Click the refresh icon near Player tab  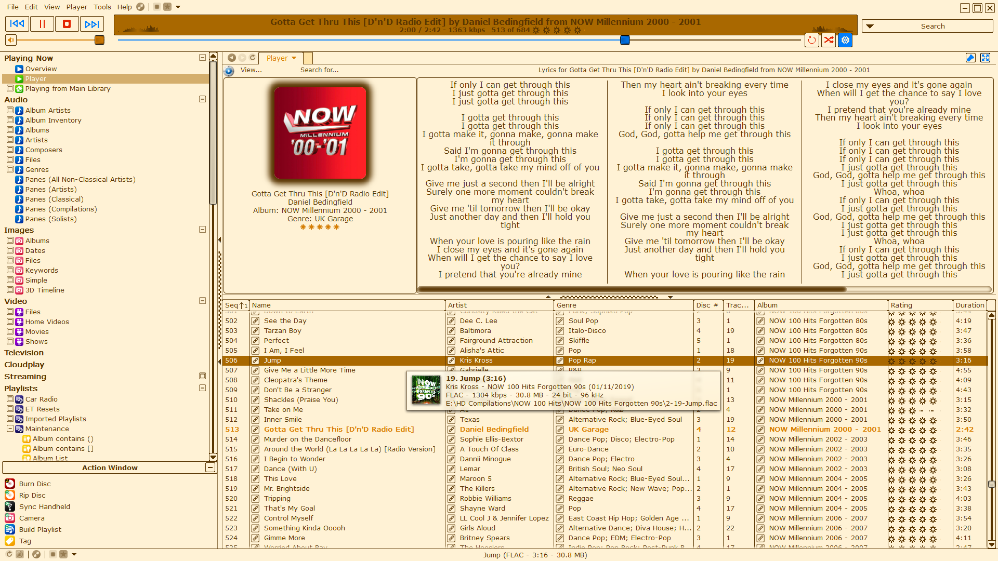[x=253, y=58]
